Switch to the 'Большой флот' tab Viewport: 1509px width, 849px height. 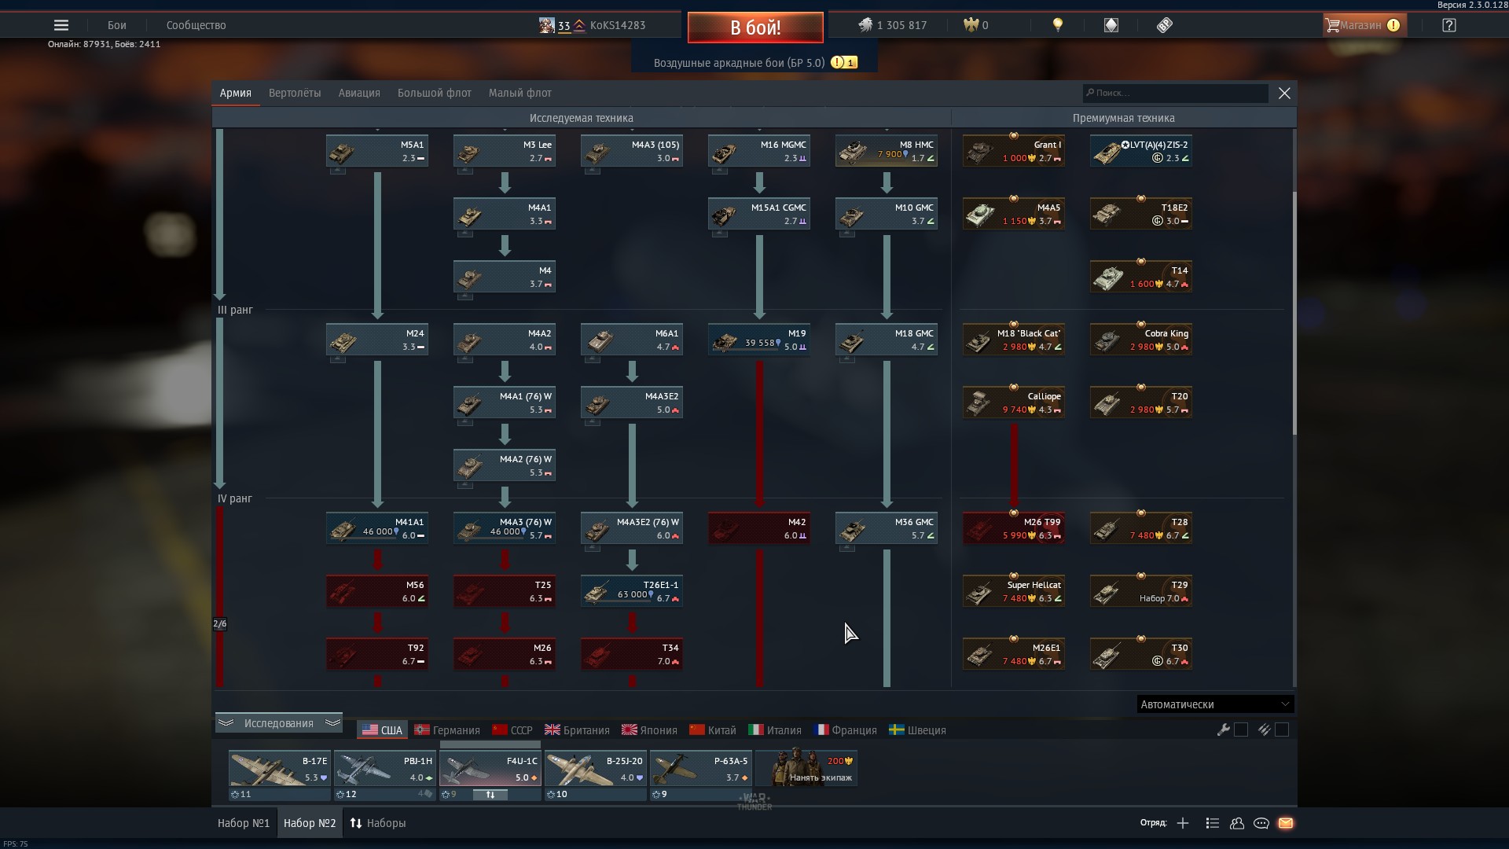(435, 93)
